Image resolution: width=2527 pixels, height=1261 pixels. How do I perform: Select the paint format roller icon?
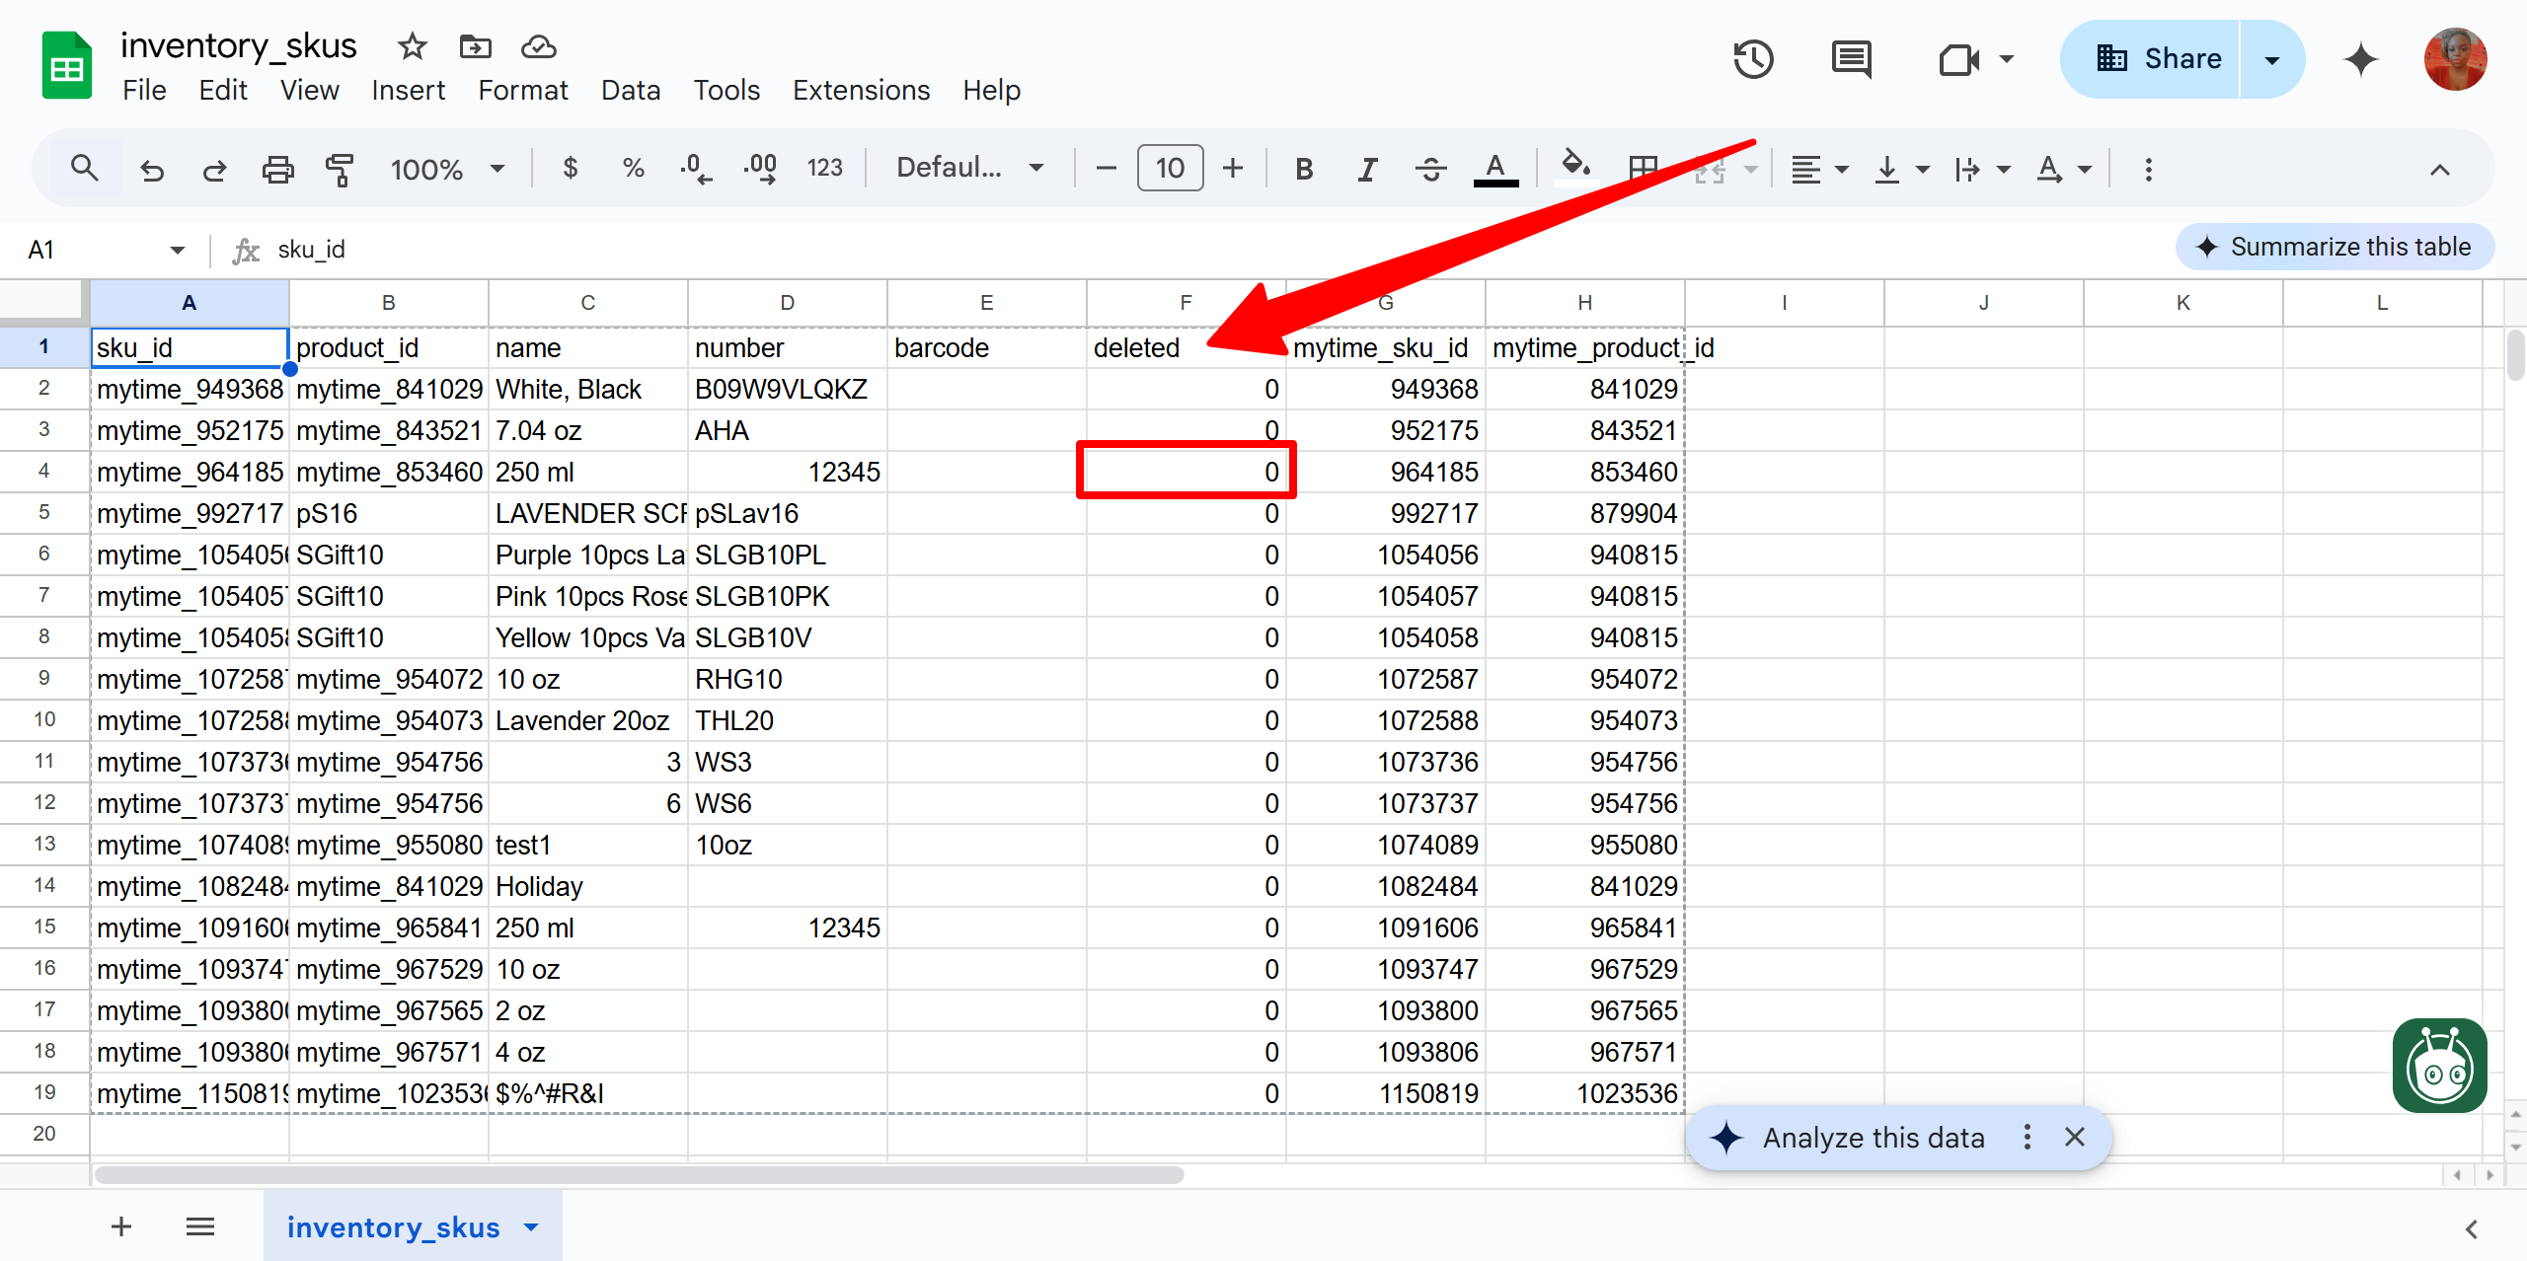pos(339,170)
